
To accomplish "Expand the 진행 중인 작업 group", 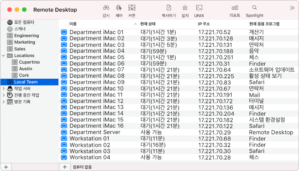I will point(3,95).
